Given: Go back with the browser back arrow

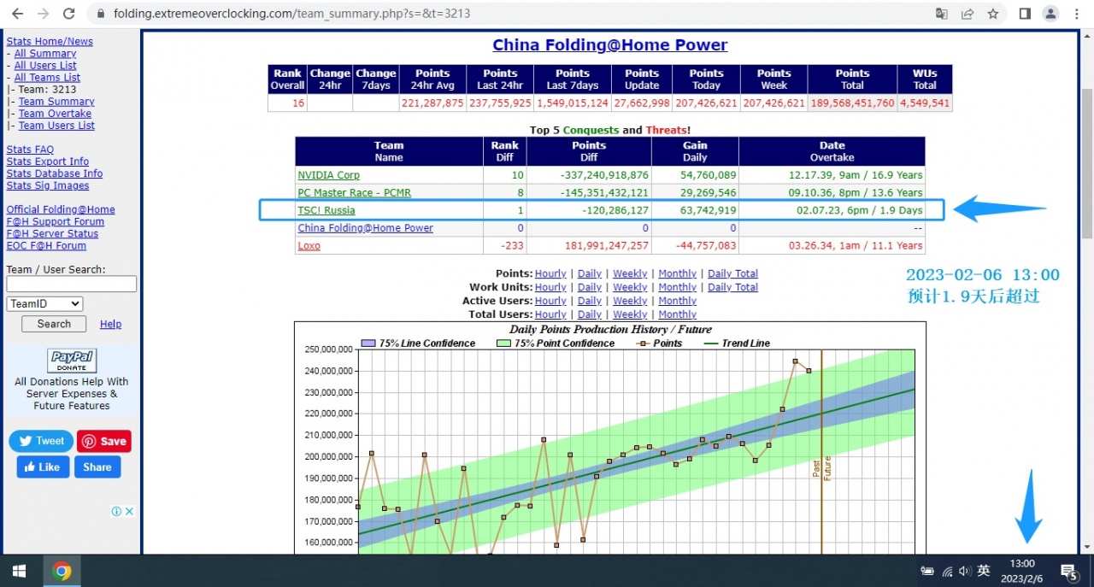Looking at the screenshot, I should [17, 14].
